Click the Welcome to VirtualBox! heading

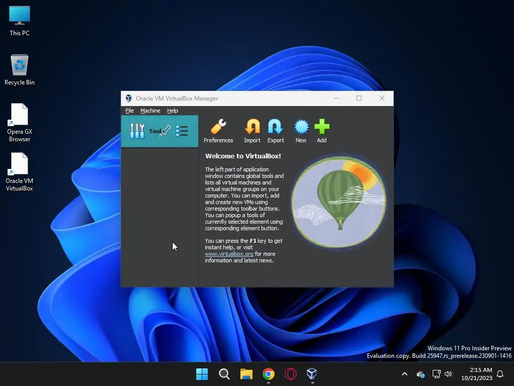[243, 156]
